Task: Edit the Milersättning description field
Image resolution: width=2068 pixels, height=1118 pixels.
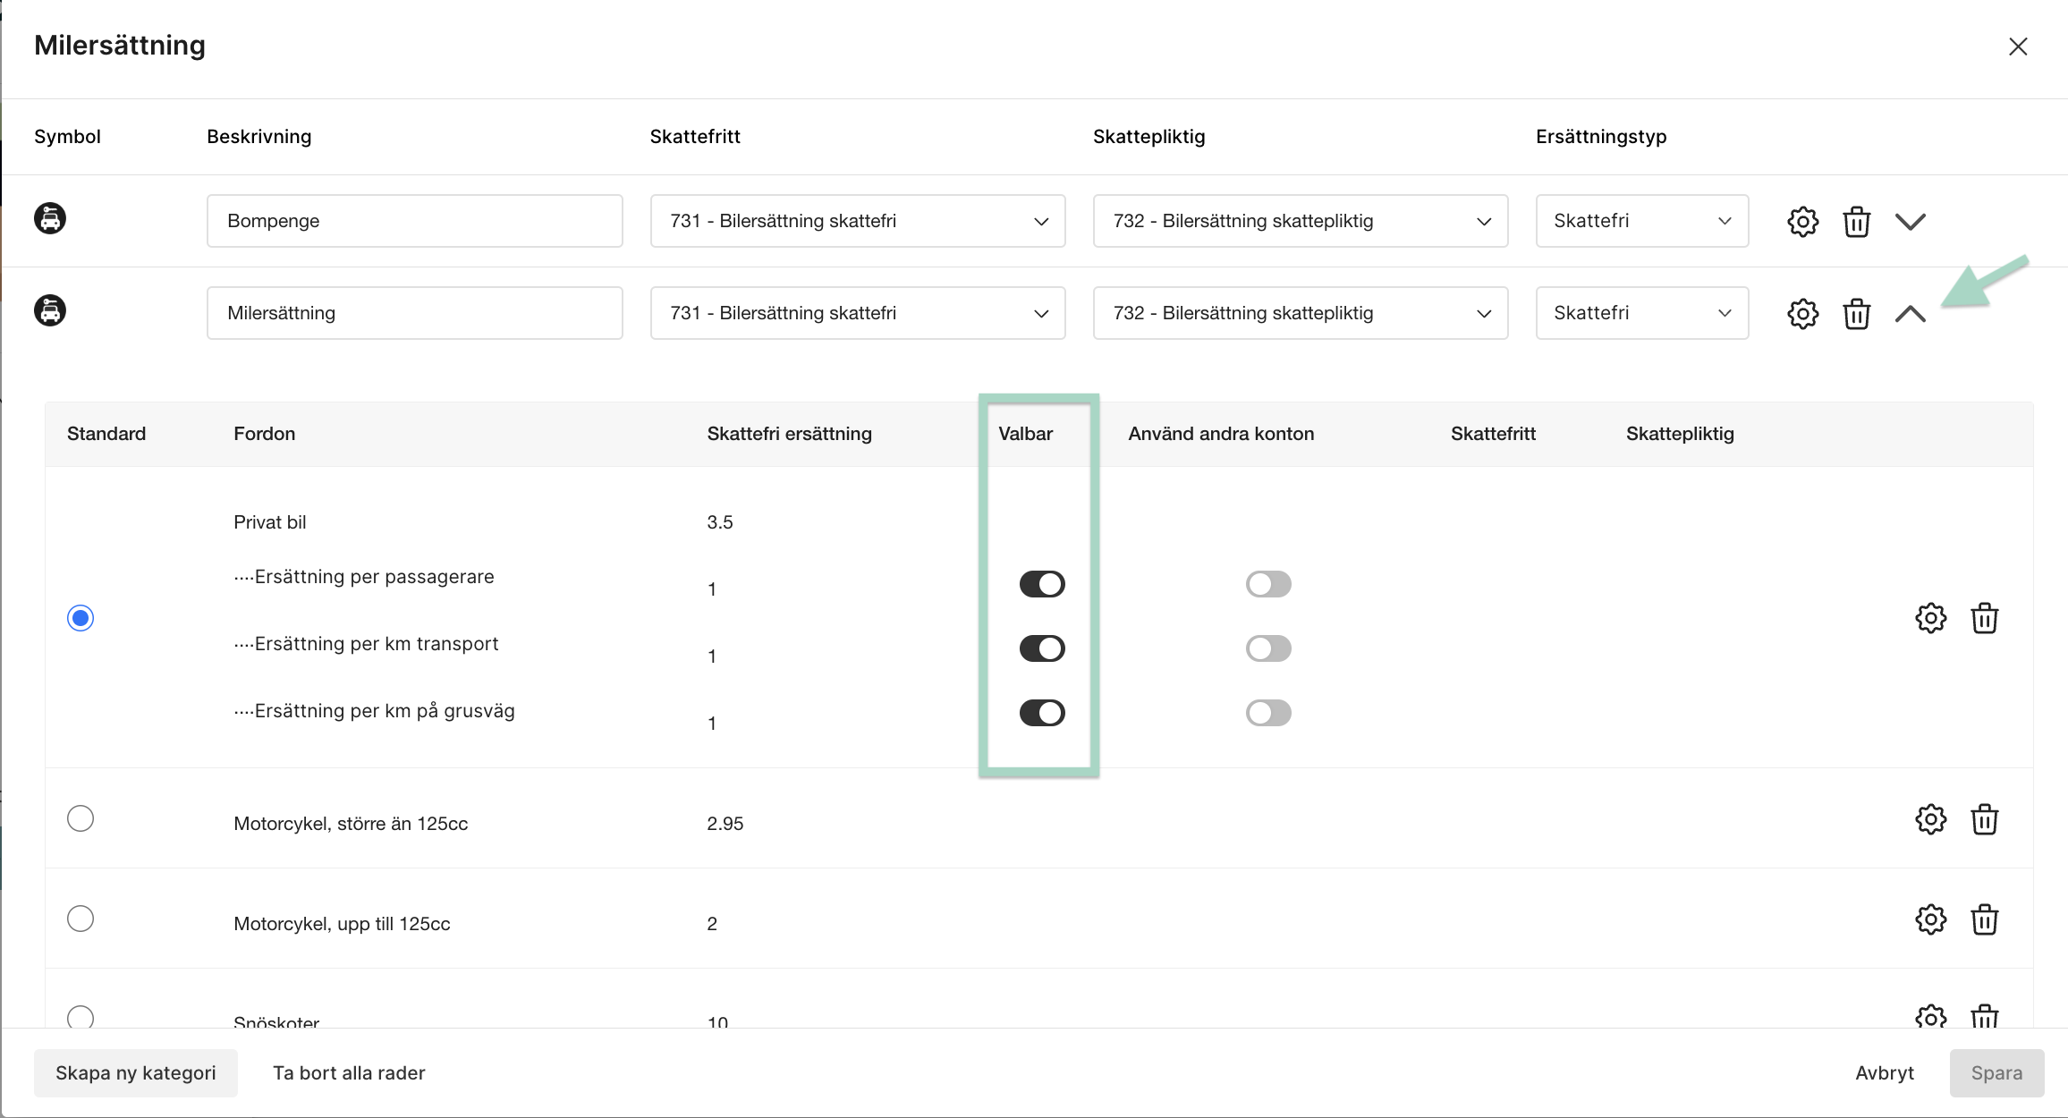Action: [x=415, y=313]
